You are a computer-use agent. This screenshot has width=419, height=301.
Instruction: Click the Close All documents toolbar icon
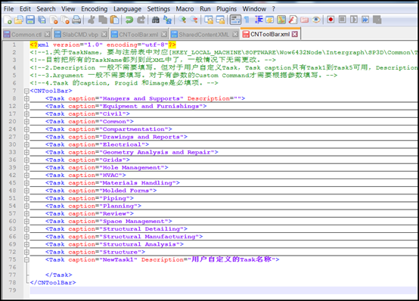[65, 20]
